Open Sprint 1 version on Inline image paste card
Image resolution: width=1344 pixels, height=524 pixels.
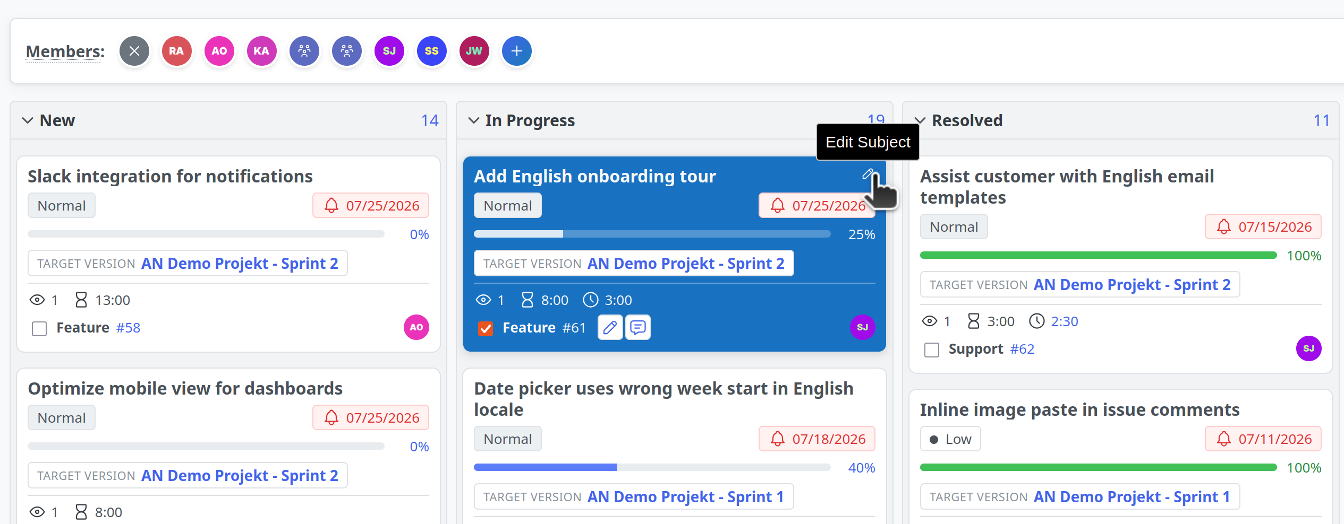(x=1132, y=497)
